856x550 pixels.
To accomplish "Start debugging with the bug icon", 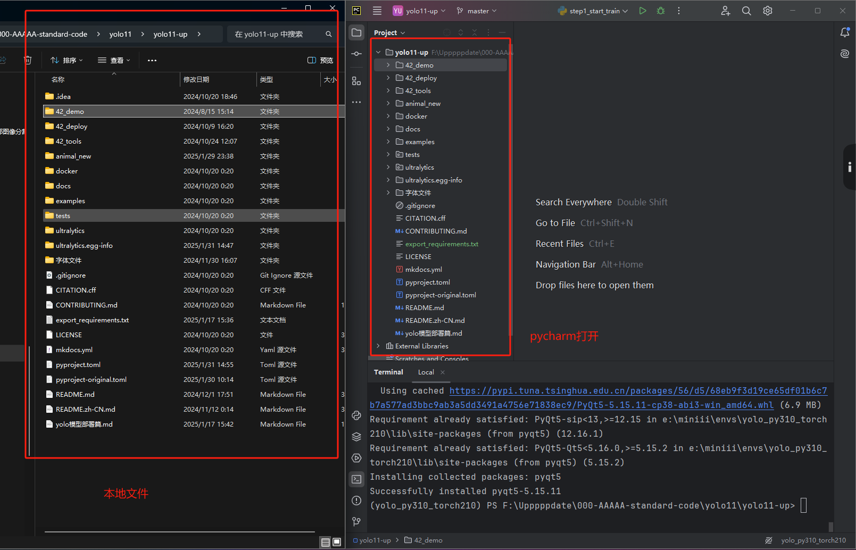I will (661, 11).
